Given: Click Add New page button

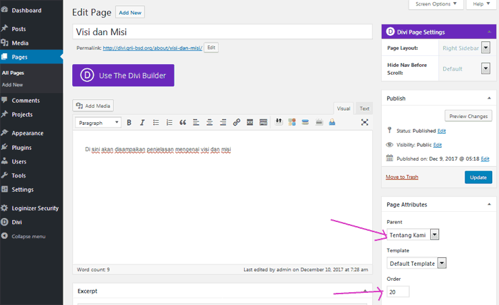Looking at the screenshot, I should click(130, 12).
